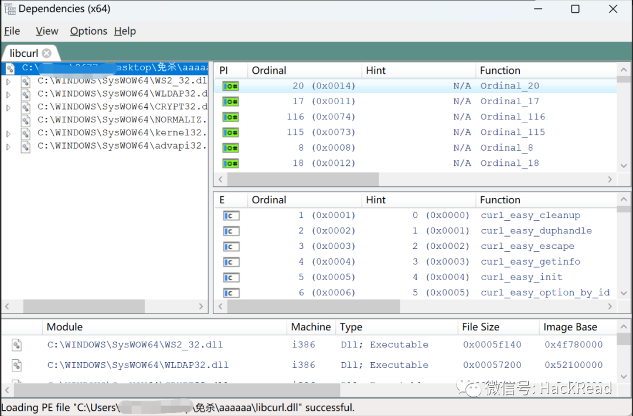Click the module icon for WS2_32.dll in tree
Image resolution: width=633 pixels, height=416 pixels.
point(26,81)
